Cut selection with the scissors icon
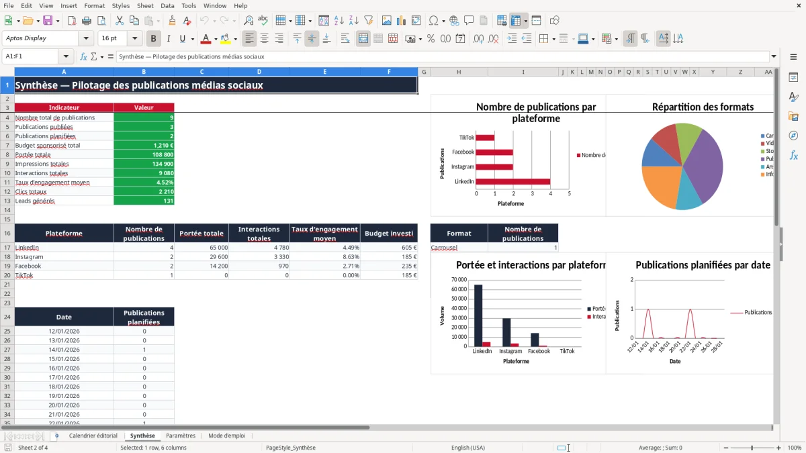Screen dimensions: 806x453 point(119,21)
